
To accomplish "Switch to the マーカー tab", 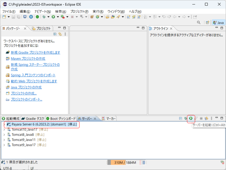I will 109,119.
